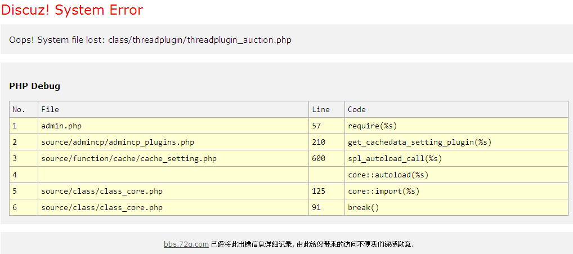
Task: Select 'get_cachedata_setting_plugin(%s)' code cell
Action: [x=456, y=142]
